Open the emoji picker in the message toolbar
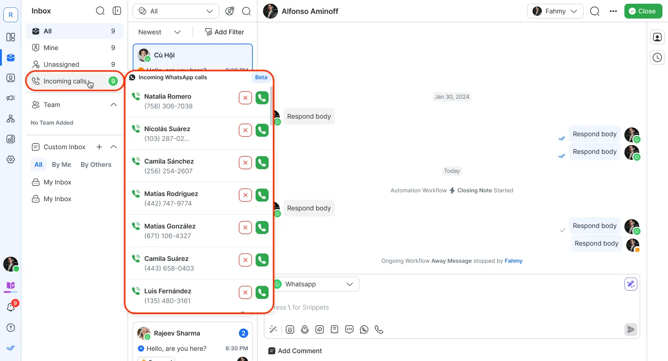Viewport: 668px width, 361px height. click(290, 329)
